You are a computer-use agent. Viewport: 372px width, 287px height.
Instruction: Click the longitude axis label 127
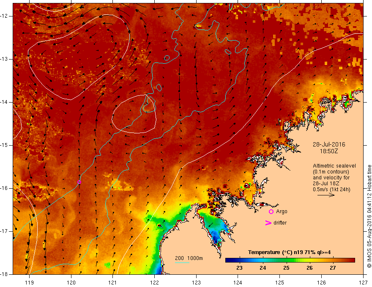[363, 282]
